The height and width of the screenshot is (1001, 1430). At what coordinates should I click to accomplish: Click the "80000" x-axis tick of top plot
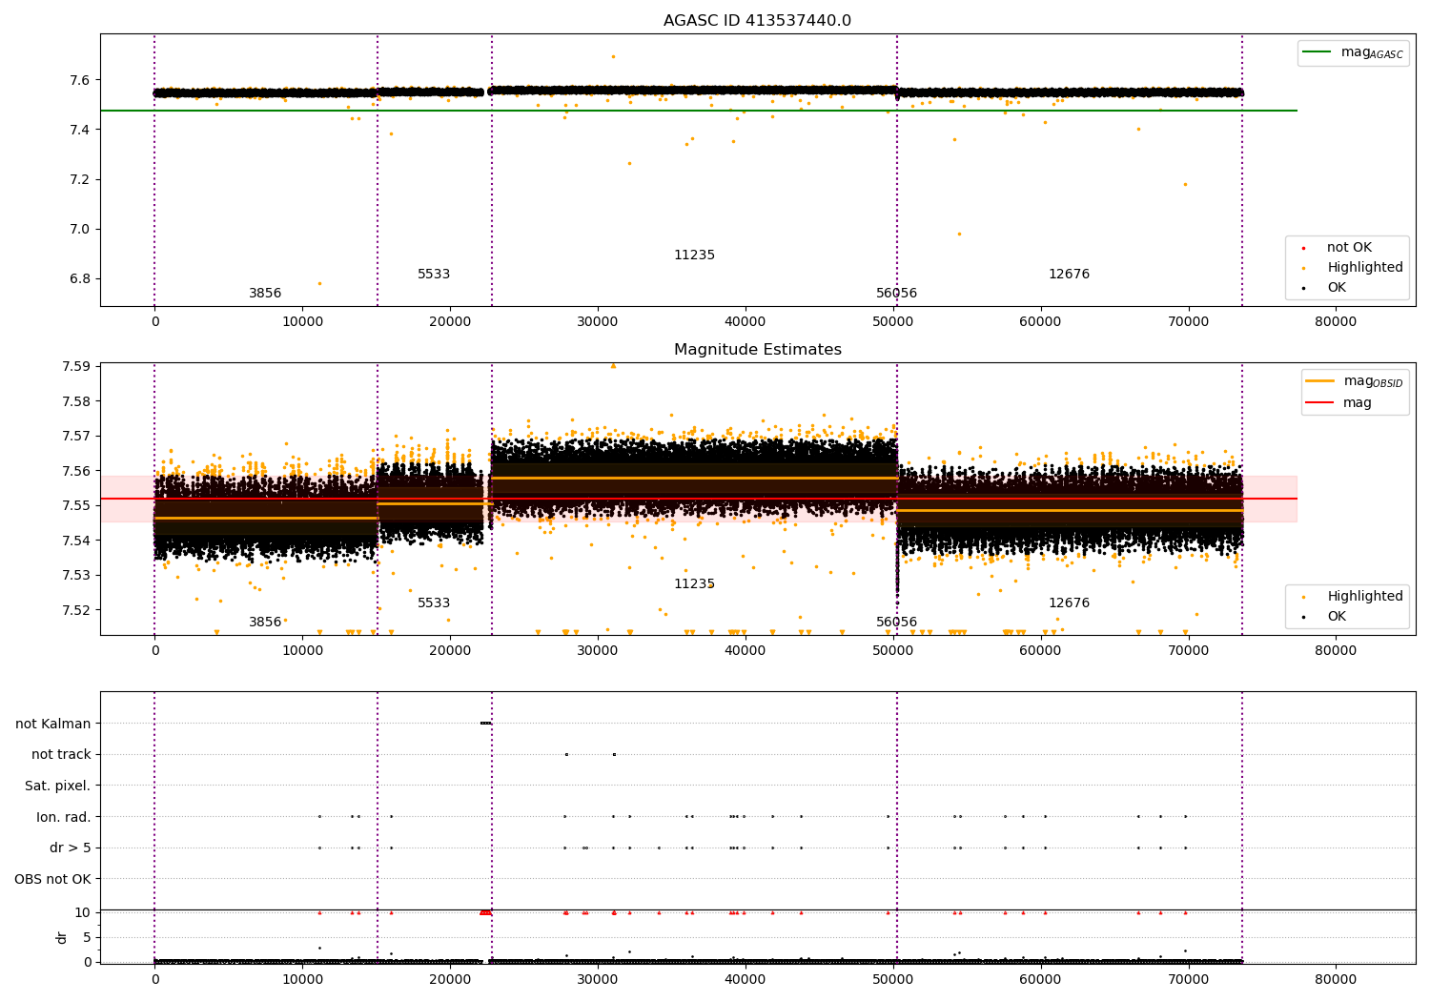(1336, 322)
